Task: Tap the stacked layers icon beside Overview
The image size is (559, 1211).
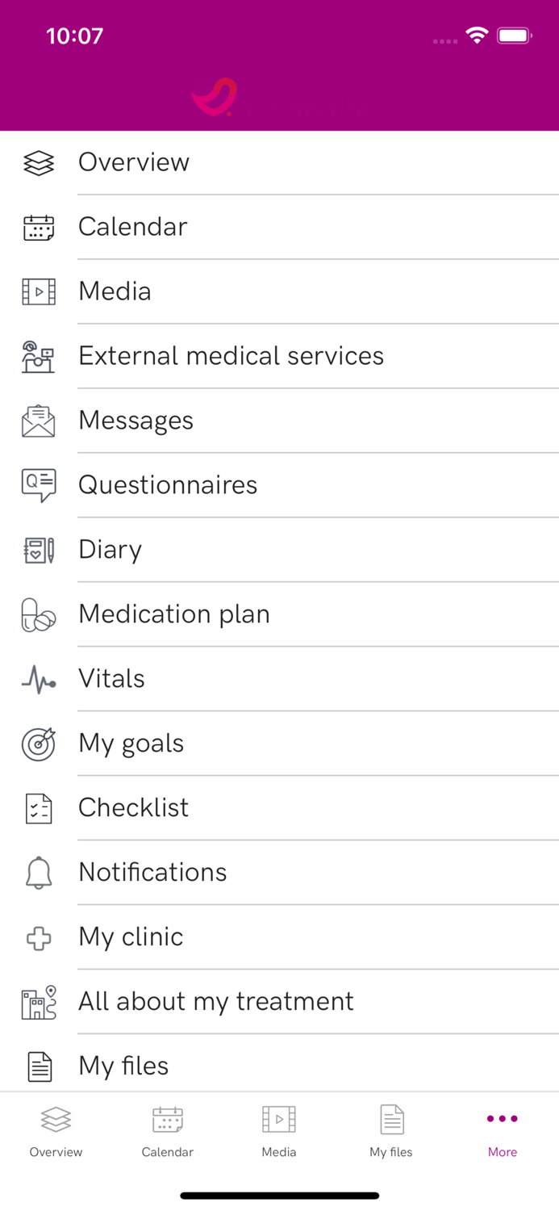Action: (39, 163)
